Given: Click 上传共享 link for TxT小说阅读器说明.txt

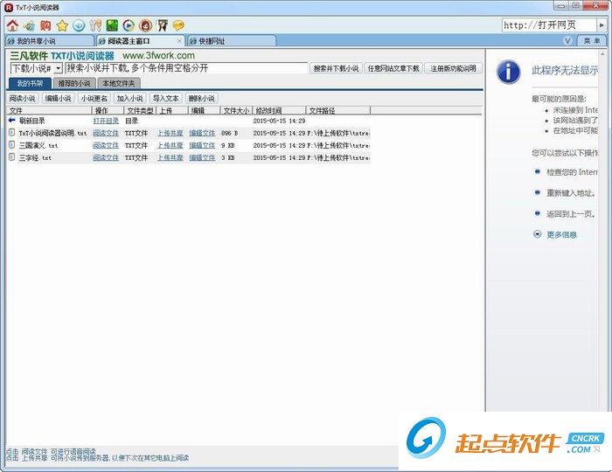Looking at the screenshot, I should pos(170,133).
